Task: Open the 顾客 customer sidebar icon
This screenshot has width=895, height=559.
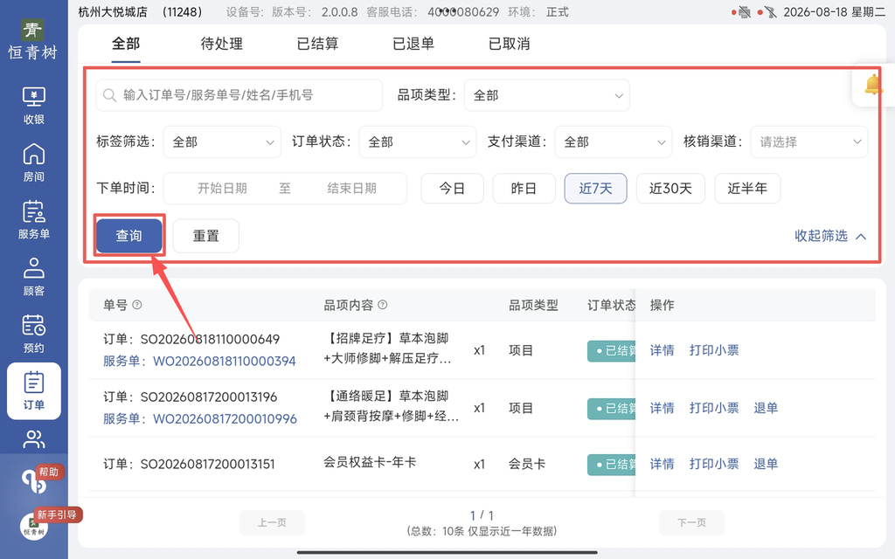Action: 34,277
